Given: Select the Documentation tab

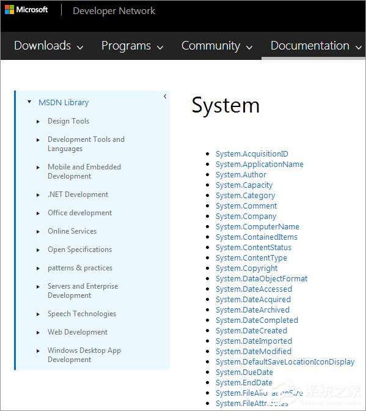Looking at the screenshot, I should coord(316,46).
